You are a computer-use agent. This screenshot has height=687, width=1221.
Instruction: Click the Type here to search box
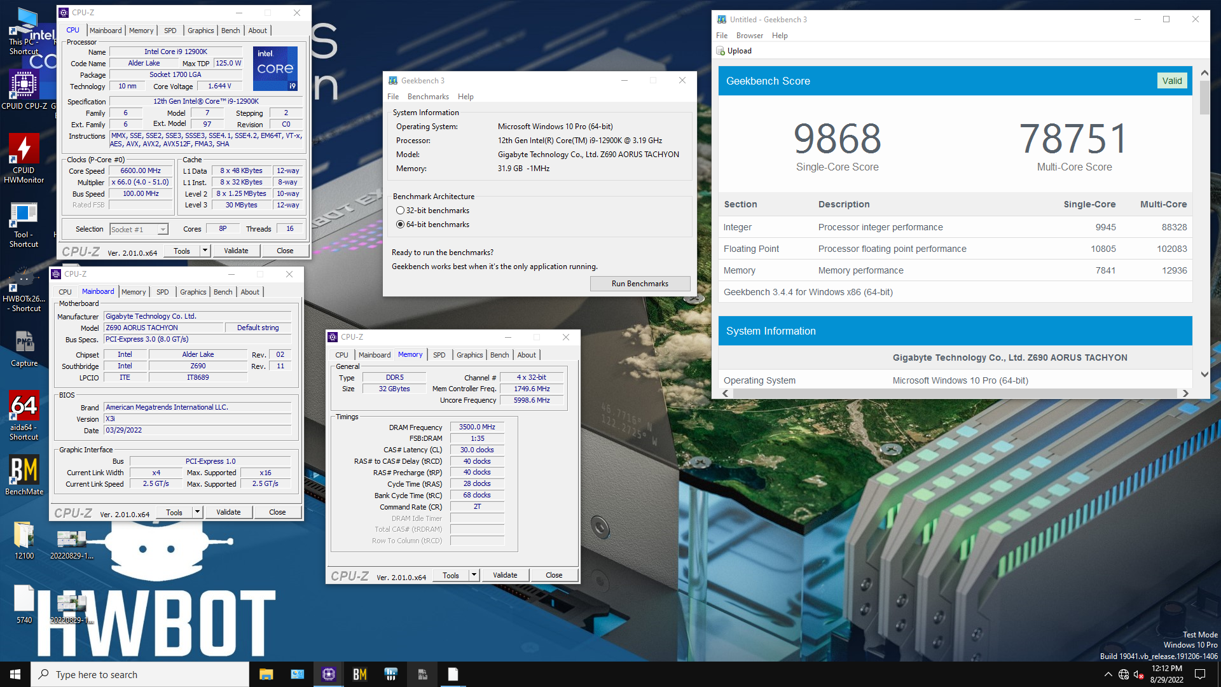(x=140, y=674)
